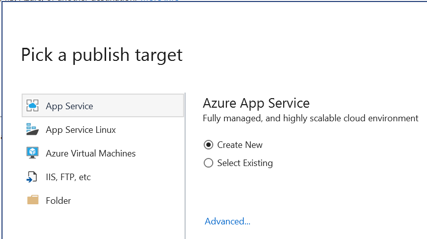
Task: Open the Advanced... settings link
Action: (x=227, y=221)
